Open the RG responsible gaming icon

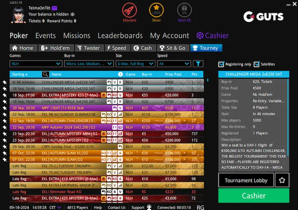click(x=200, y=207)
